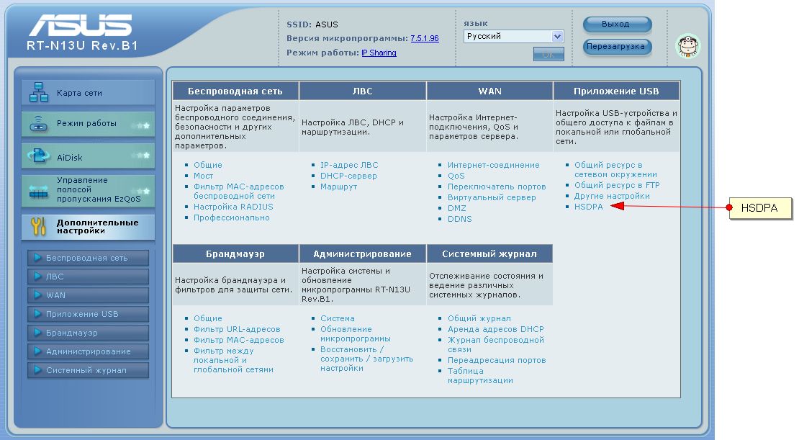This screenshot has width=799, height=440.
Task: Click the SSID: ASUS text
Action: click(312, 24)
